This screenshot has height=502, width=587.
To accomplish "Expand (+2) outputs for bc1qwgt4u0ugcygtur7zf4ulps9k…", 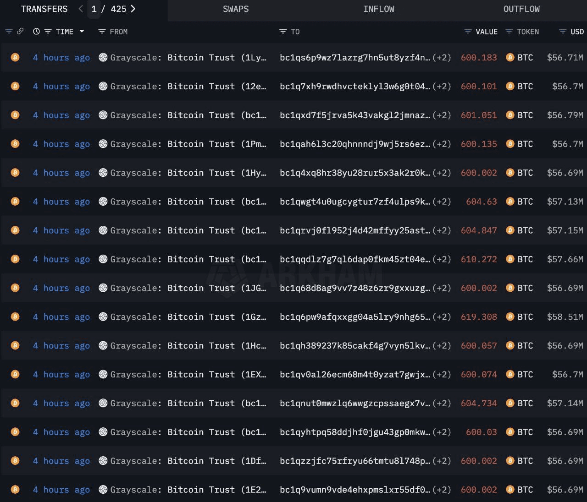I will [x=442, y=202].
